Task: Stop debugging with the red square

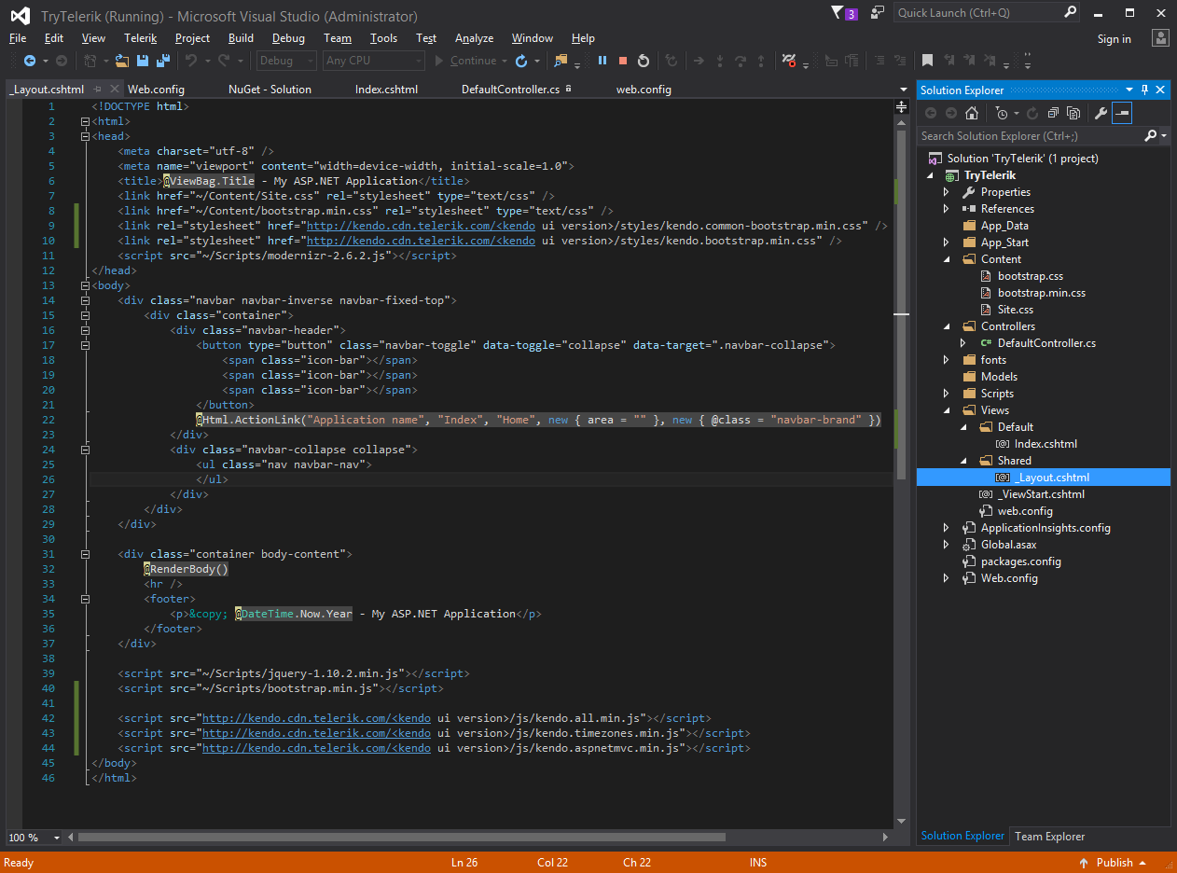Action: click(623, 61)
